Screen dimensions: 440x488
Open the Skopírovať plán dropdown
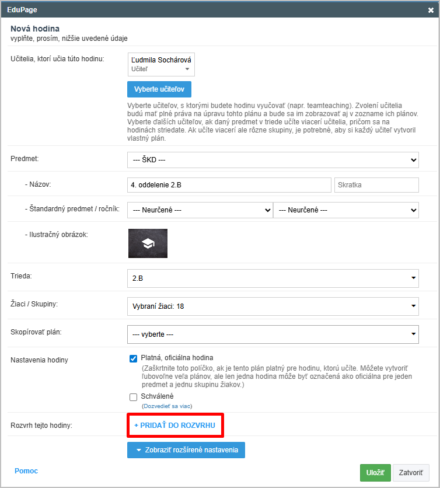(273, 334)
